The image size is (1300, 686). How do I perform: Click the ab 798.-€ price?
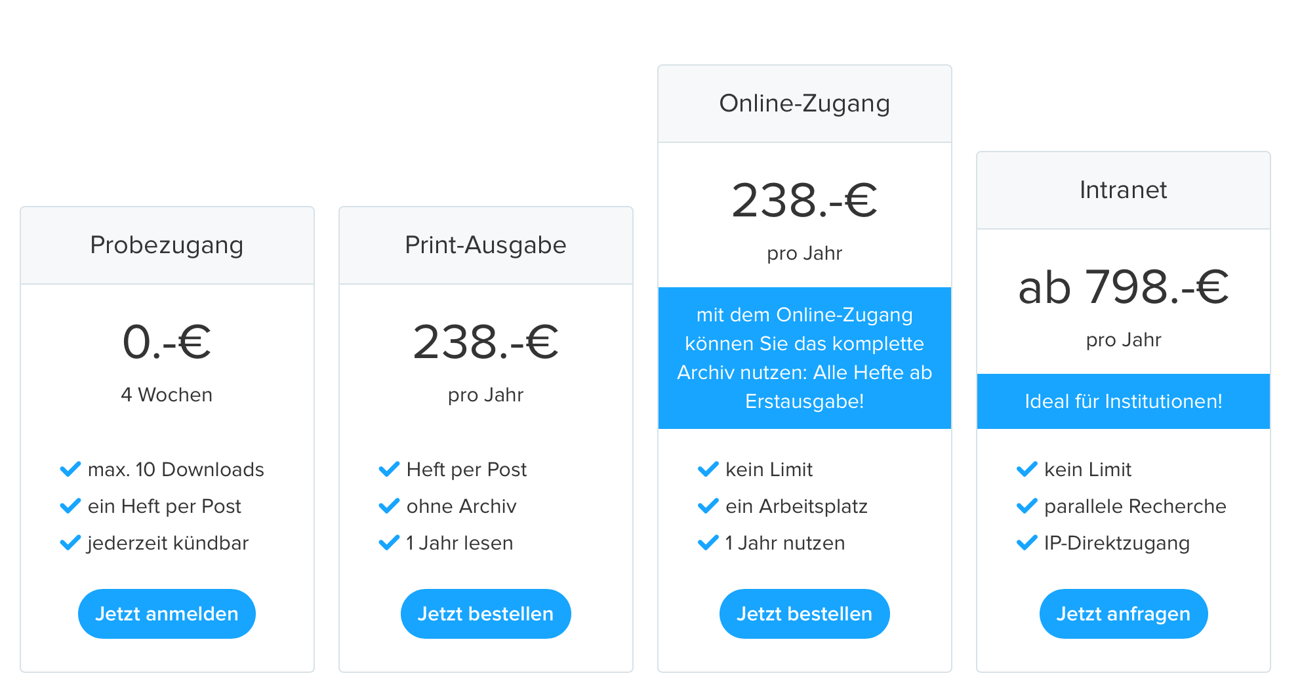click(x=1123, y=287)
